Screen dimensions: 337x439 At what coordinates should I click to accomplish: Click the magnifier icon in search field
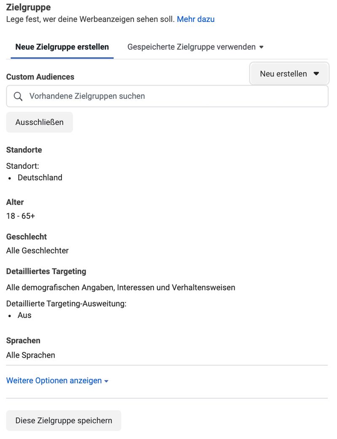point(18,96)
